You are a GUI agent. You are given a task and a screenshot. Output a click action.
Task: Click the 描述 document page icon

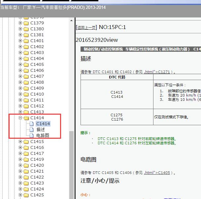(x=32, y=129)
